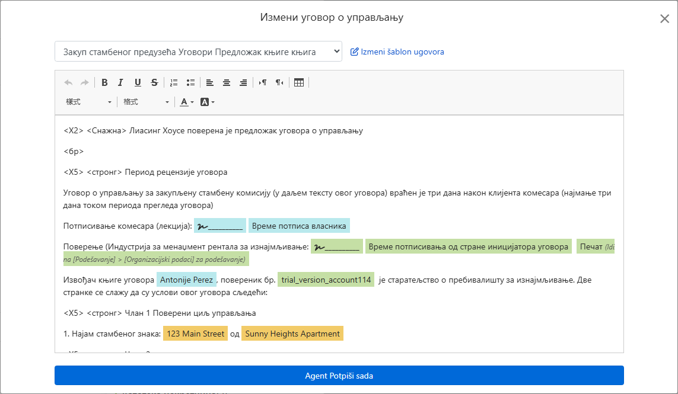678x394 pixels.
Task: Redo the last undone edit
Action: [85, 82]
